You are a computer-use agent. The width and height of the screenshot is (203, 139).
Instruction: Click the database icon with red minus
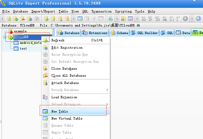23,19
